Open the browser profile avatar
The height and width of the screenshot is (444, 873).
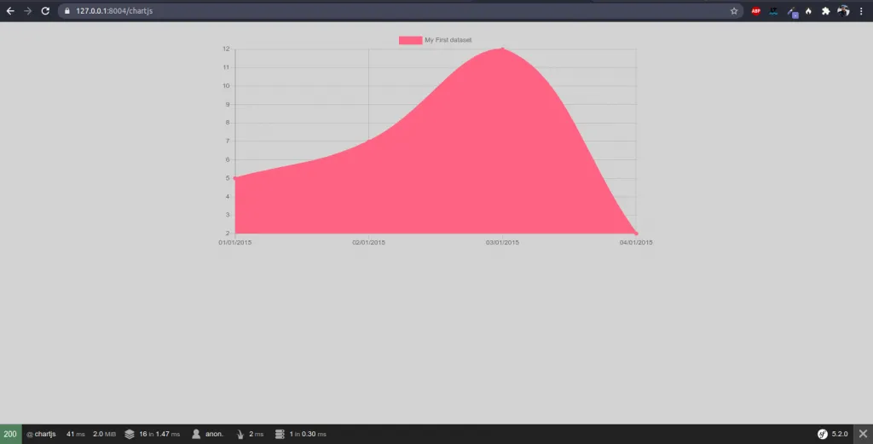click(x=843, y=11)
